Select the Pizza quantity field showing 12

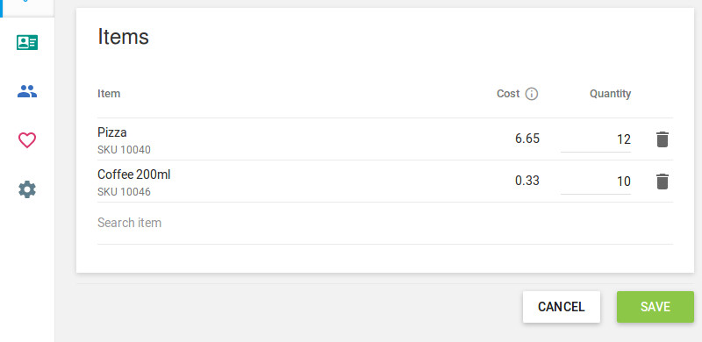pyautogui.click(x=596, y=139)
